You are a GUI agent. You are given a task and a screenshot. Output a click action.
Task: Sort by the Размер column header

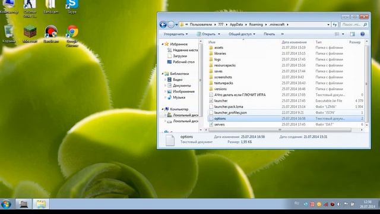tap(355, 42)
